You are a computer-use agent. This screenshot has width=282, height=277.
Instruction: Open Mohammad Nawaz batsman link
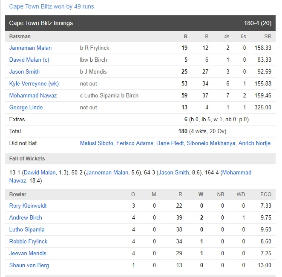pyautogui.click(x=33, y=95)
